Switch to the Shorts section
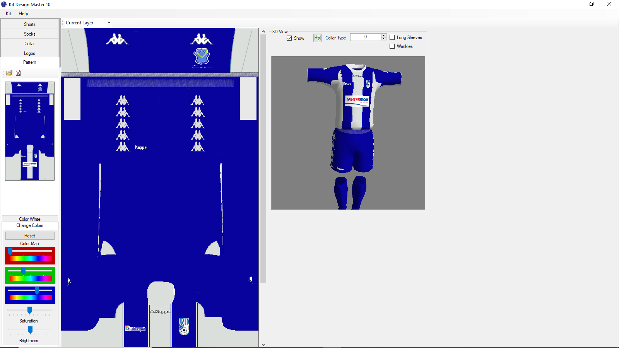 coord(30,24)
